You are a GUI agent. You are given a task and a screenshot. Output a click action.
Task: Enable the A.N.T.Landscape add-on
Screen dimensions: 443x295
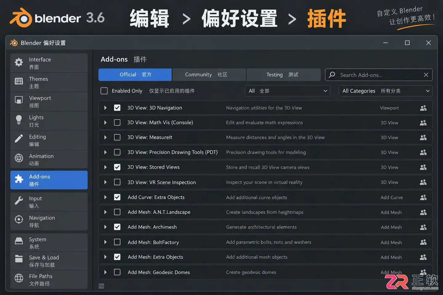117,212
